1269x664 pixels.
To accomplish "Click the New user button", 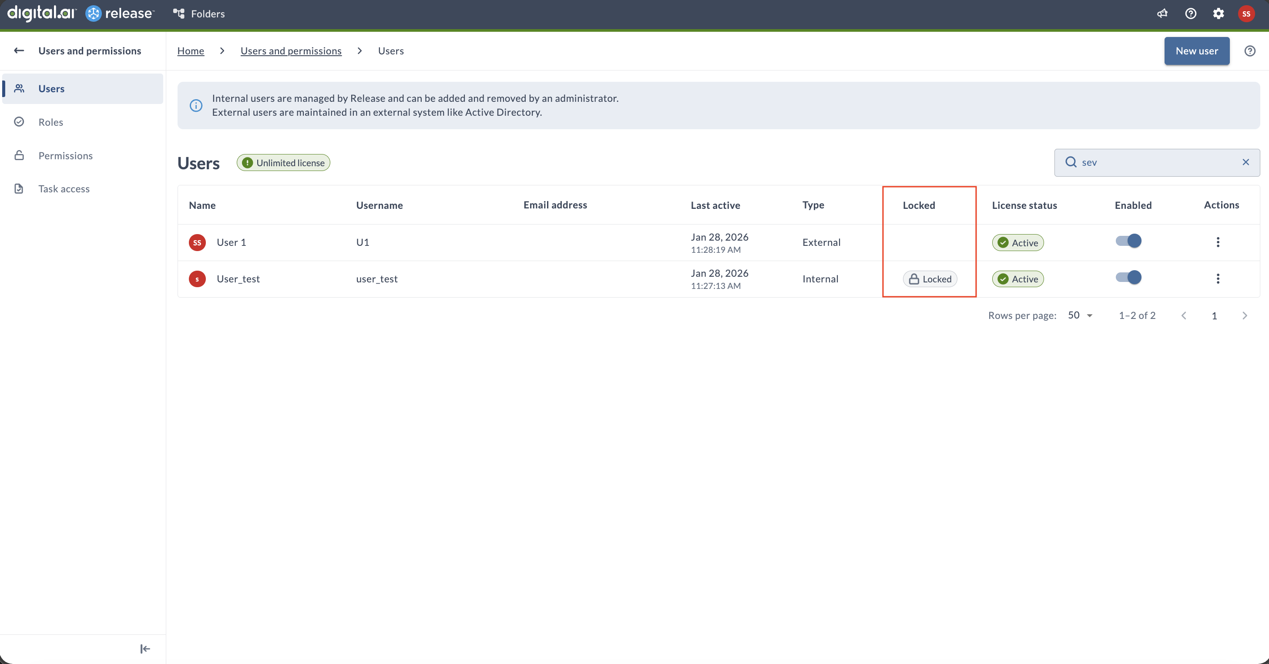I will pos(1196,51).
